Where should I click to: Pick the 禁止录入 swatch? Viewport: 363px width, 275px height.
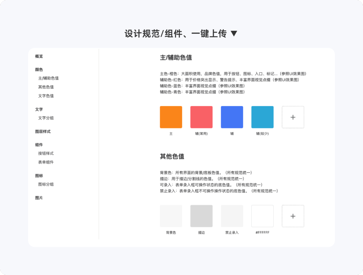tap(232, 216)
